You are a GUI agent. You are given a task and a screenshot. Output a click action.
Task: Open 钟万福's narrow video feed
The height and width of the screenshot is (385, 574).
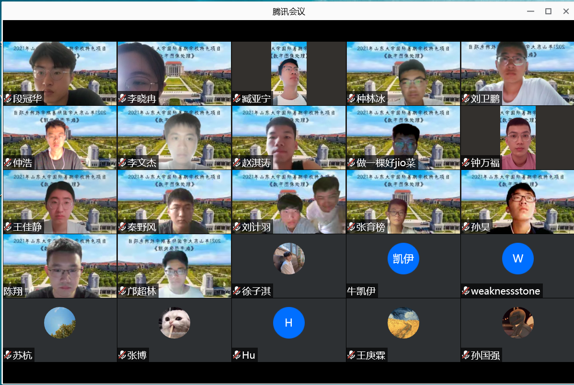[x=518, y=137]
